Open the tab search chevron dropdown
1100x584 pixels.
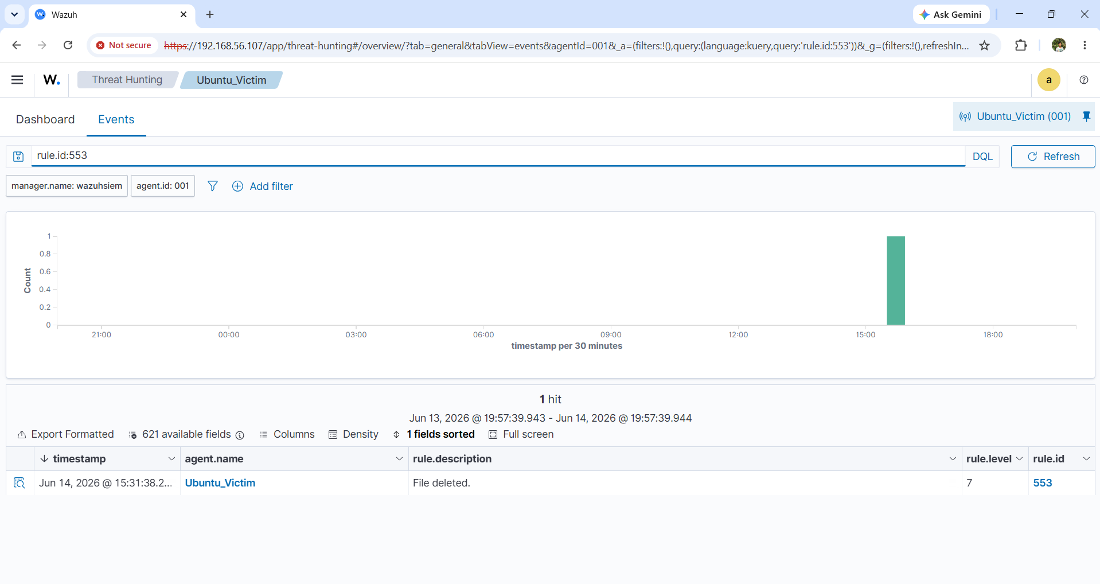click(x=14, y=14)
